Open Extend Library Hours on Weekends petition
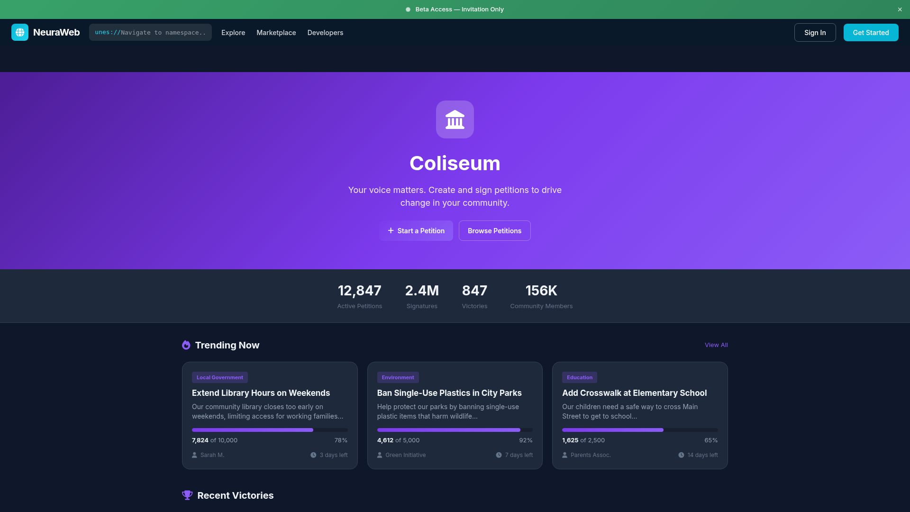This screenshot has width=910, height=512. click(261, 393)
